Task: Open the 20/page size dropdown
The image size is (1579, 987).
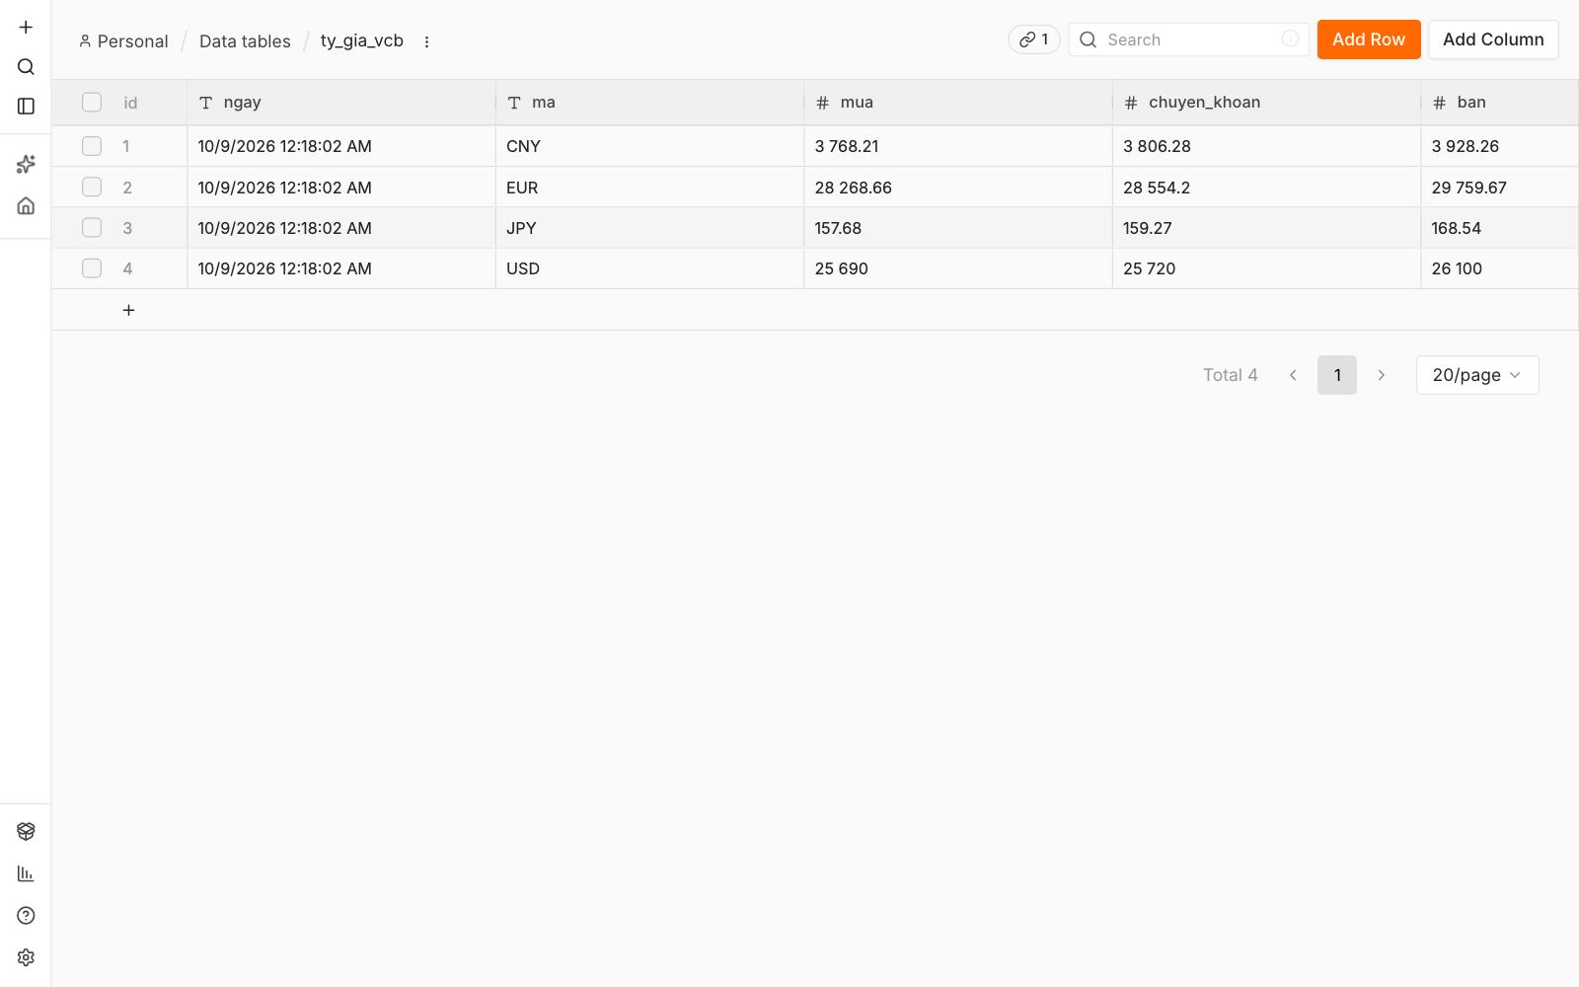Action: pos(1477,375)
